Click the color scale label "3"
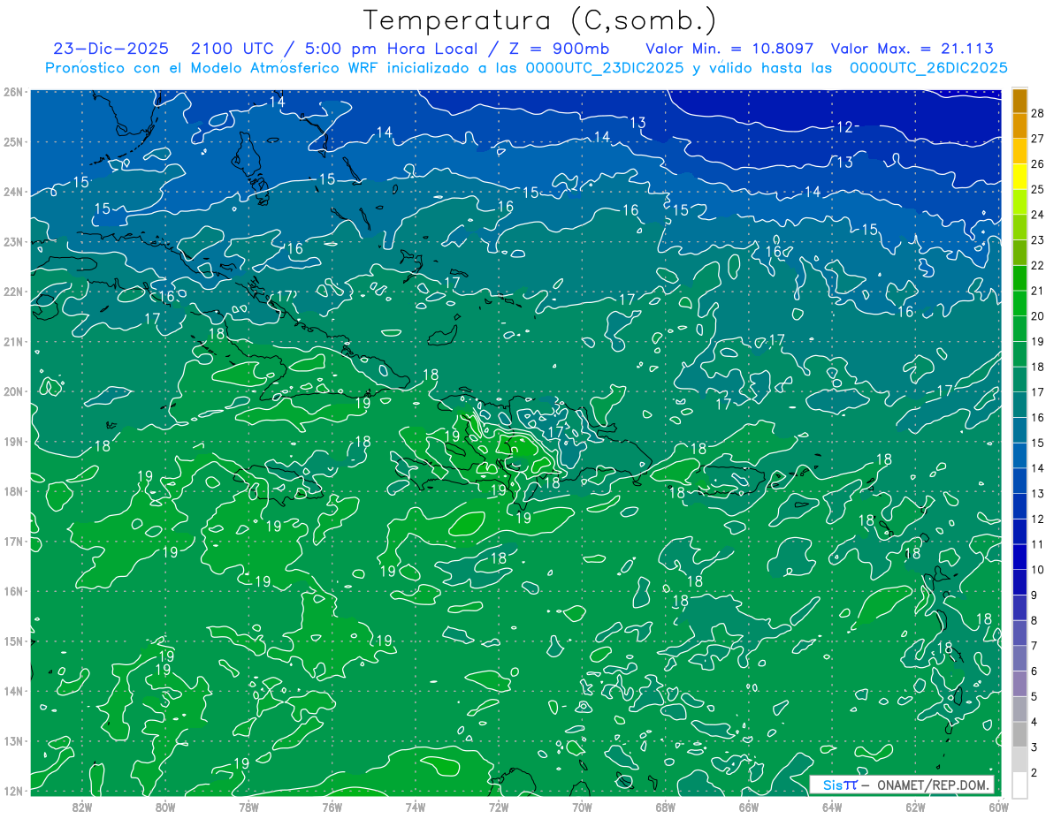 [1034, 747]
